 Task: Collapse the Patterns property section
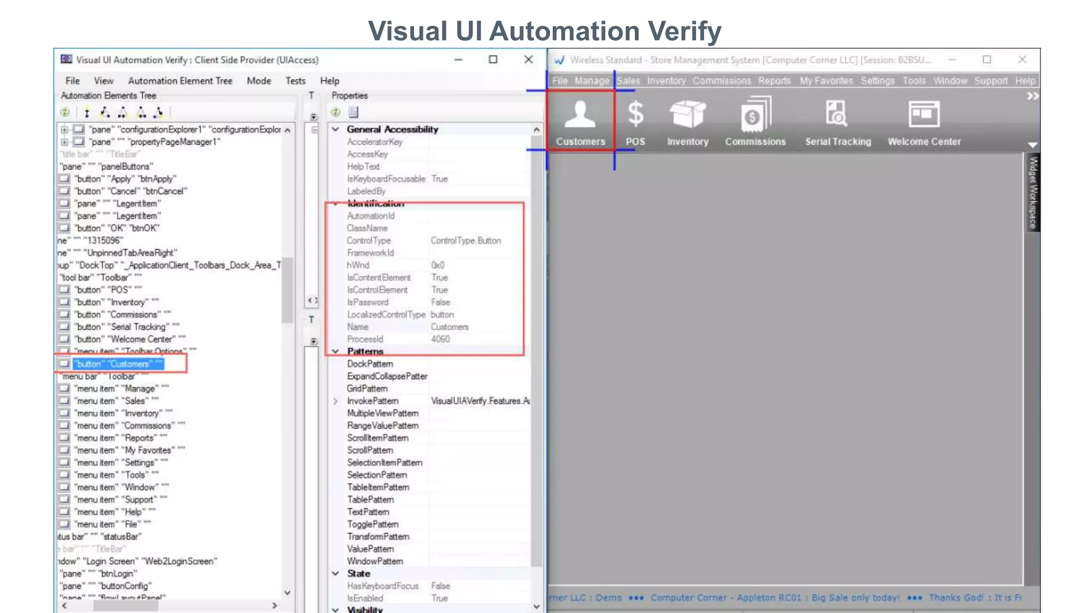tap(335, 351)
